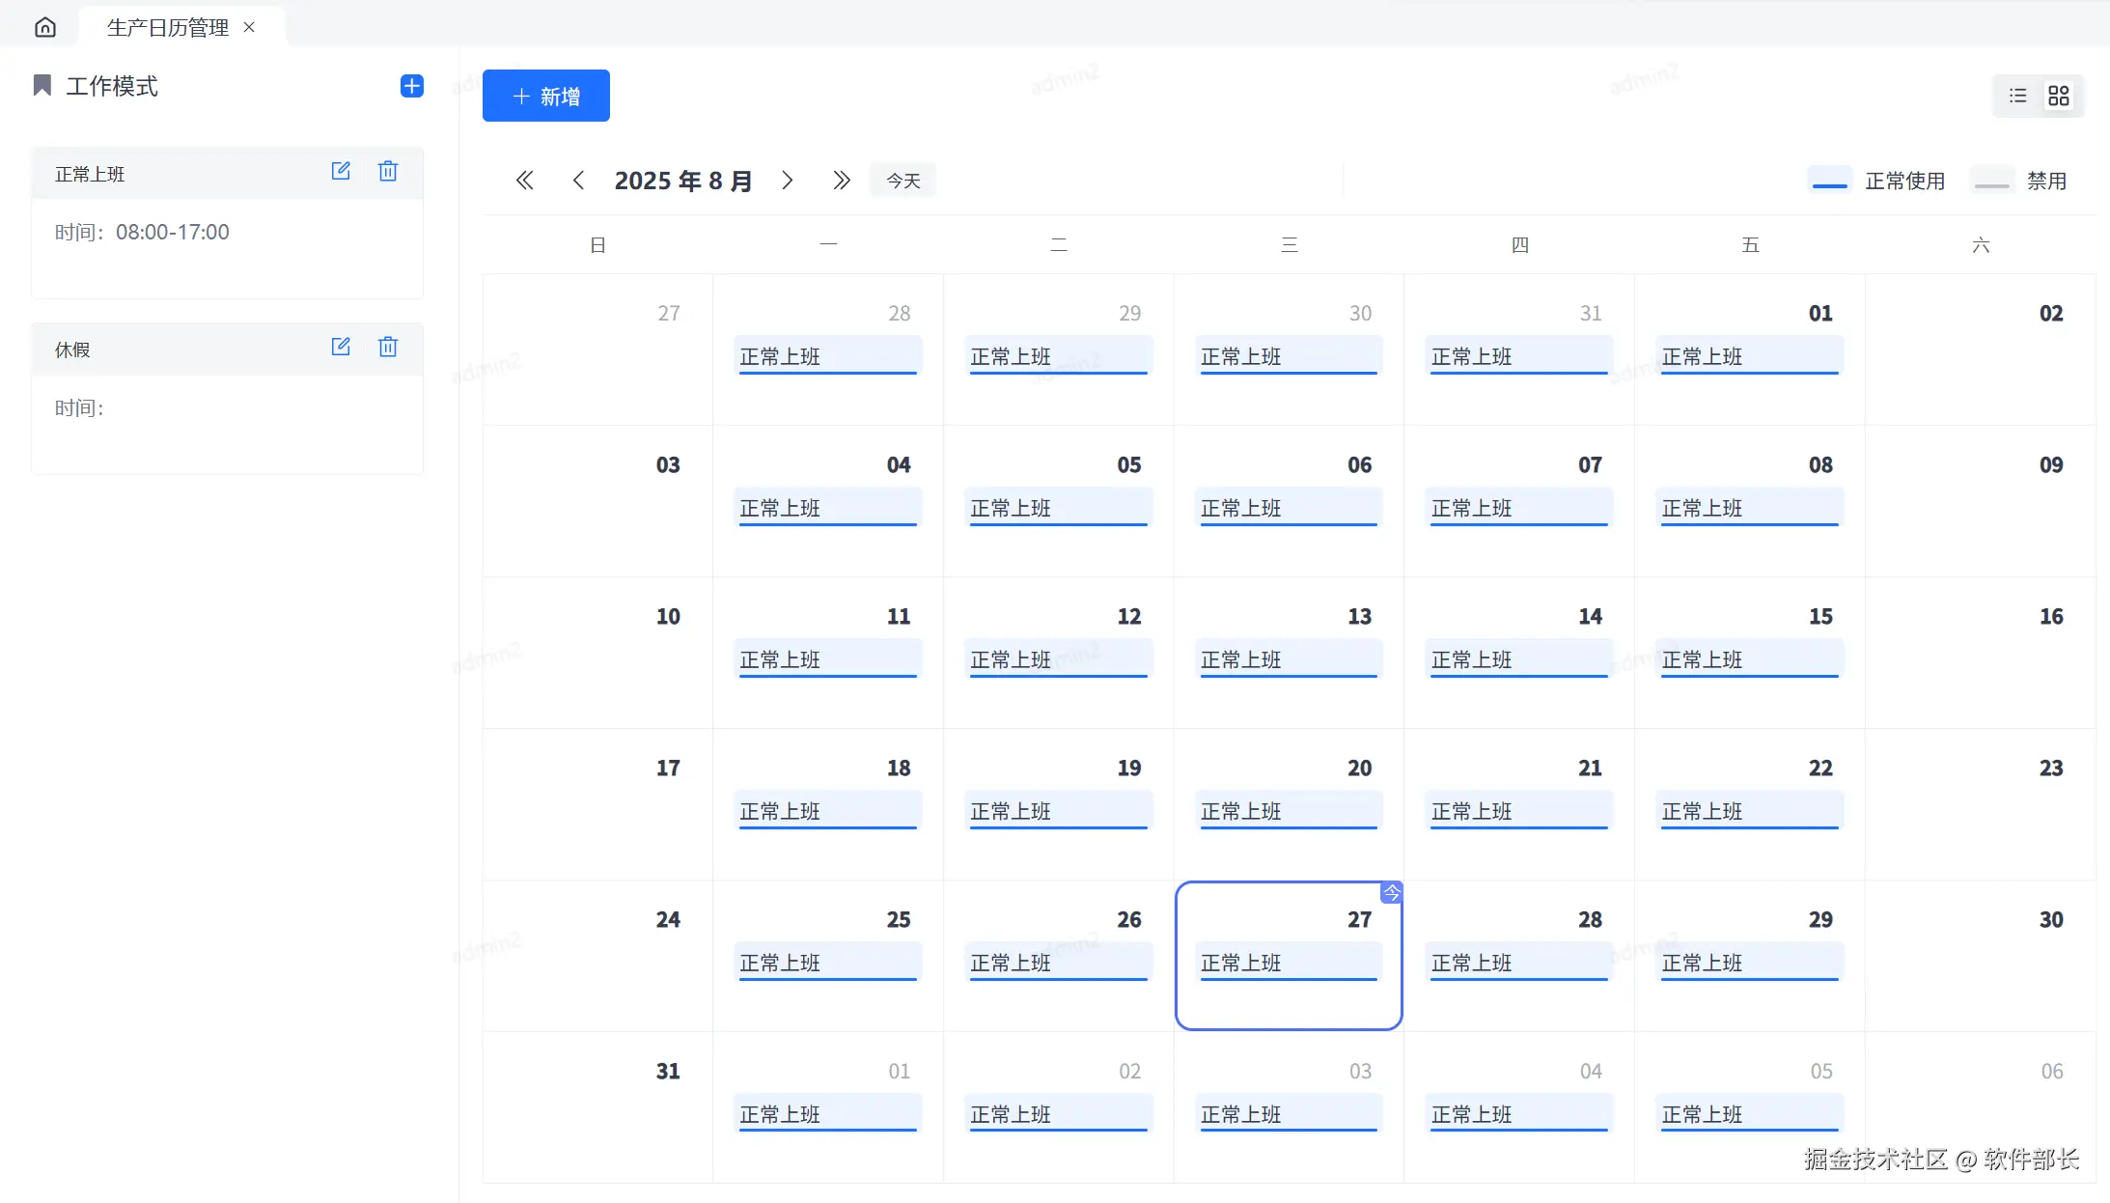Click the home icon in tab bar
This screenshot has height=1203, width=2110.
pos(44,27)
